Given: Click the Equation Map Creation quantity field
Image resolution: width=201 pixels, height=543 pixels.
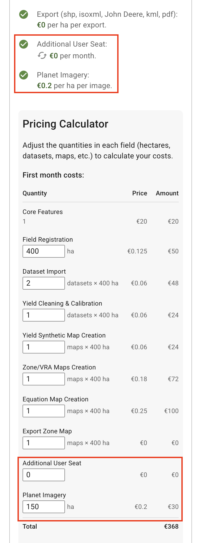Looking at the screenshot, I should coord(44,411).
